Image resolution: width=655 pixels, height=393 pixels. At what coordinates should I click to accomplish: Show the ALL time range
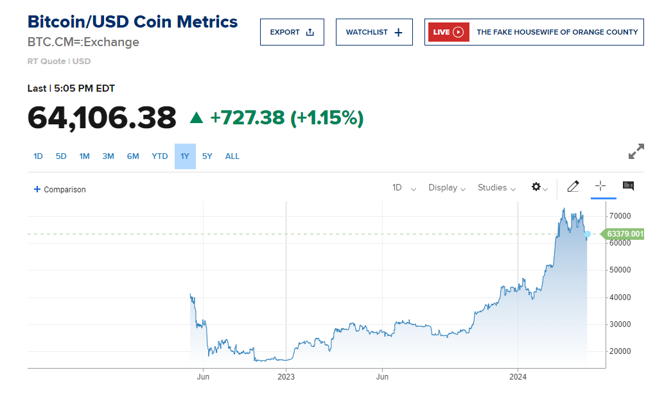point(232,156)
